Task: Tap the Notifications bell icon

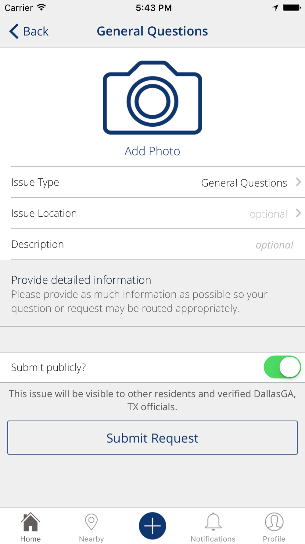Action: click(x=213, y=522)
